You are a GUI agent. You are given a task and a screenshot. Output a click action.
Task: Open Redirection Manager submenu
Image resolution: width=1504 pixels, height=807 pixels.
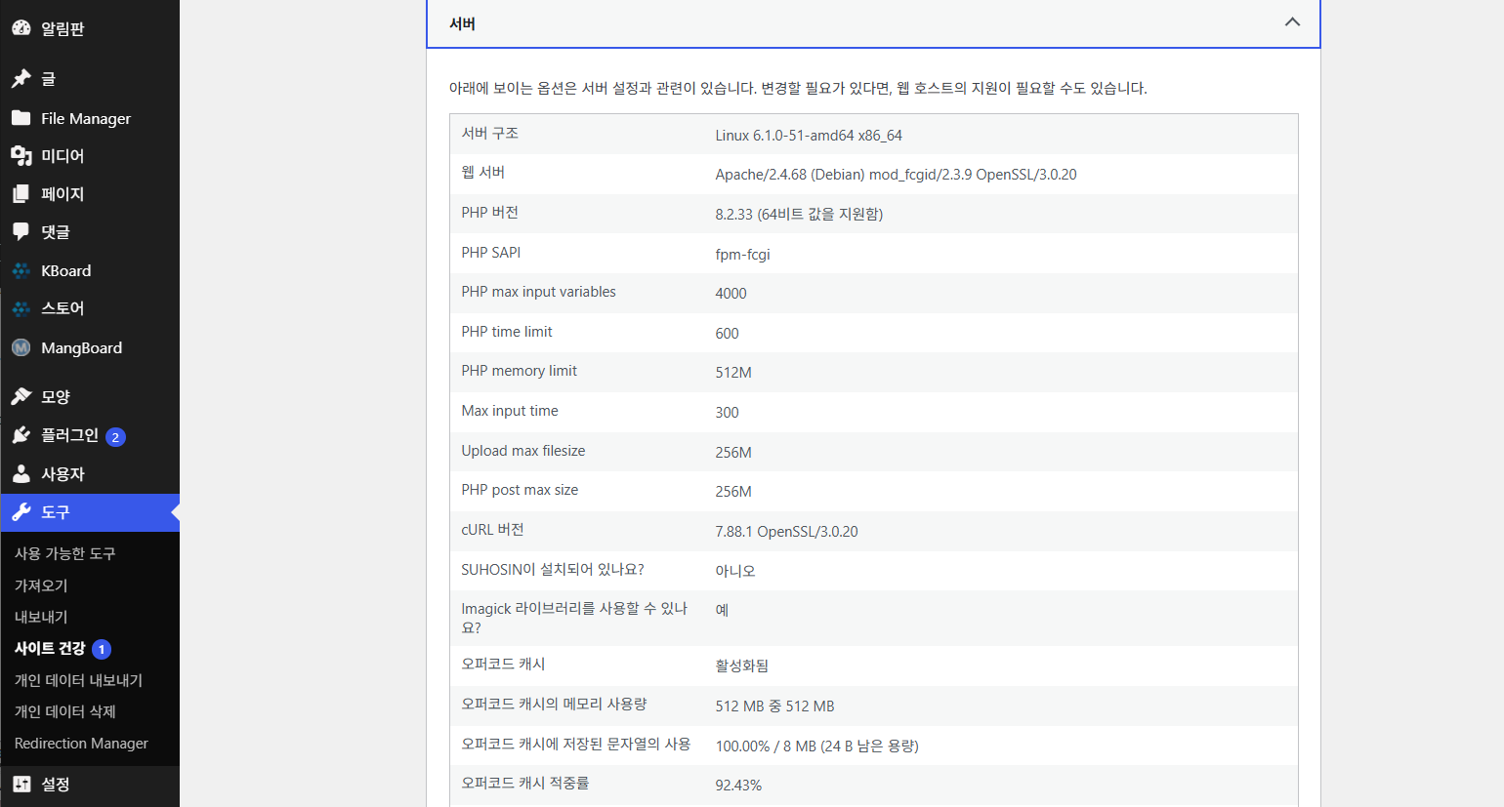[x=81, y=744]
